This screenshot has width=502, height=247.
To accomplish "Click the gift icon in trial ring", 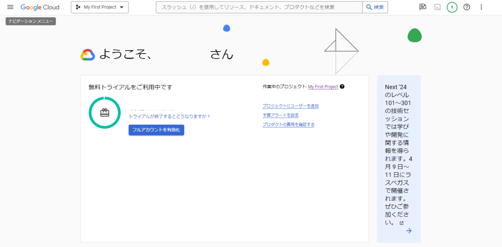I will point(105,113).
